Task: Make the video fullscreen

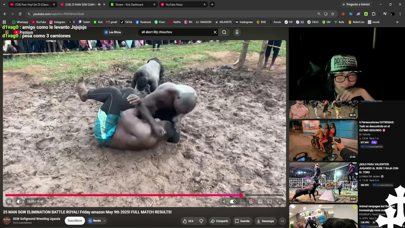Action: pos(278,201)
